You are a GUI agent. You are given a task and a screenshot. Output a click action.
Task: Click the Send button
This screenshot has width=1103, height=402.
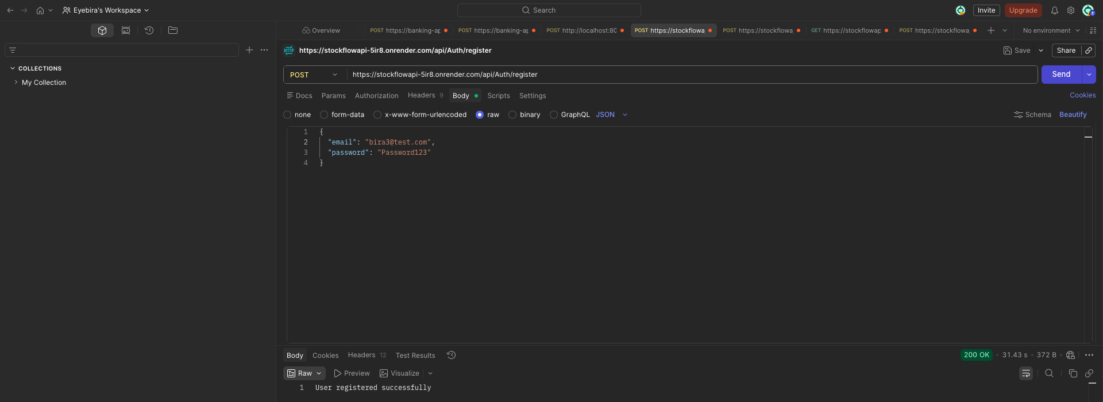coord(1061,75)
